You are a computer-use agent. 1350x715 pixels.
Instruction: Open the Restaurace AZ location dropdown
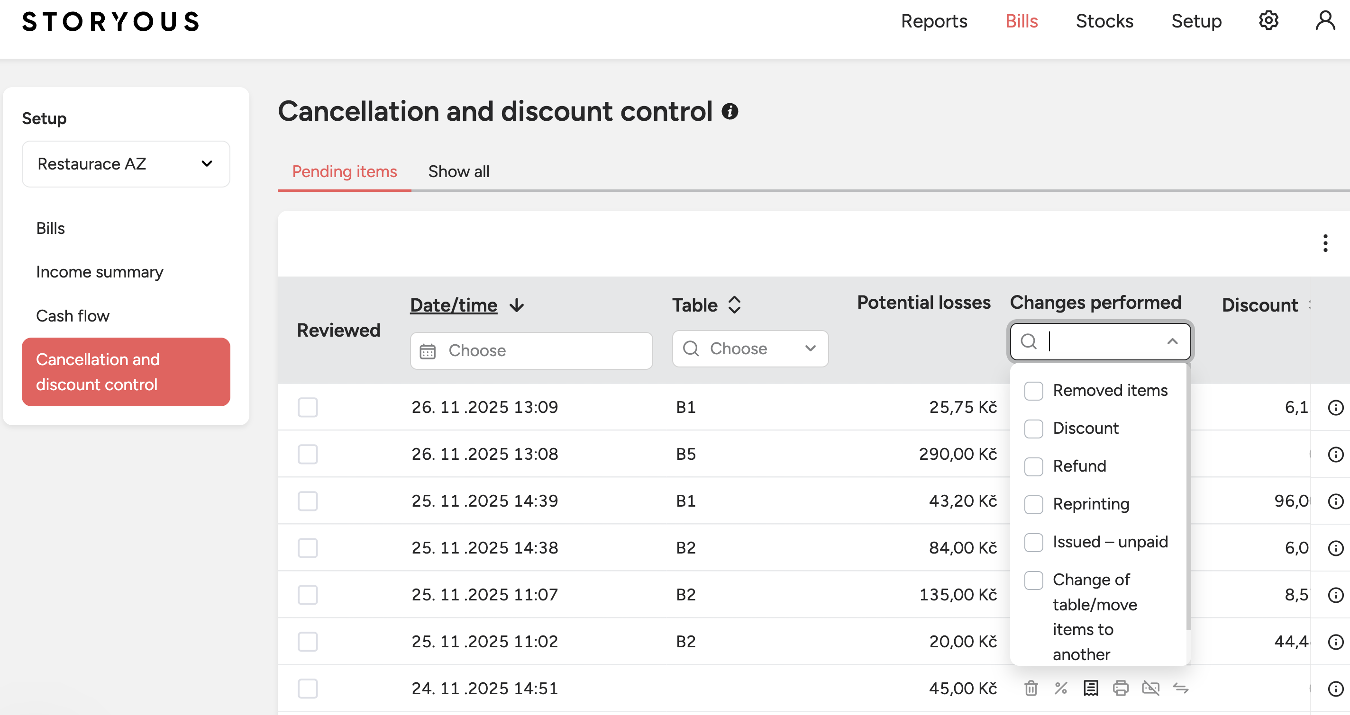coord(126,164)
